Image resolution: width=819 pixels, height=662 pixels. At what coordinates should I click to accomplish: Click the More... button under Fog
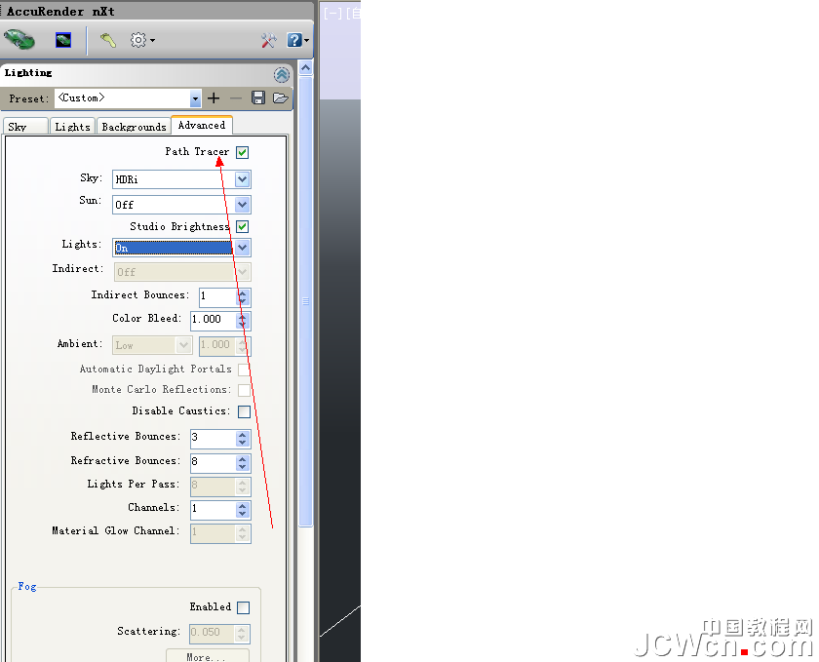pyautogui.click(x=208, y=656)
